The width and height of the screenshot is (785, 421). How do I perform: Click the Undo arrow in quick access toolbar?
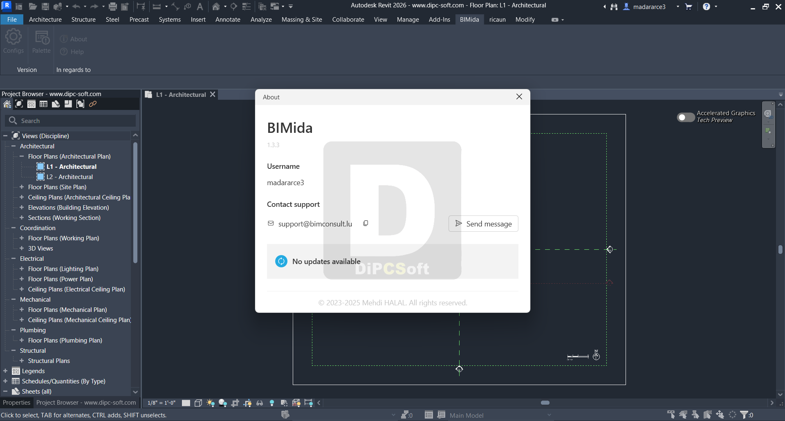pos(76,7)
